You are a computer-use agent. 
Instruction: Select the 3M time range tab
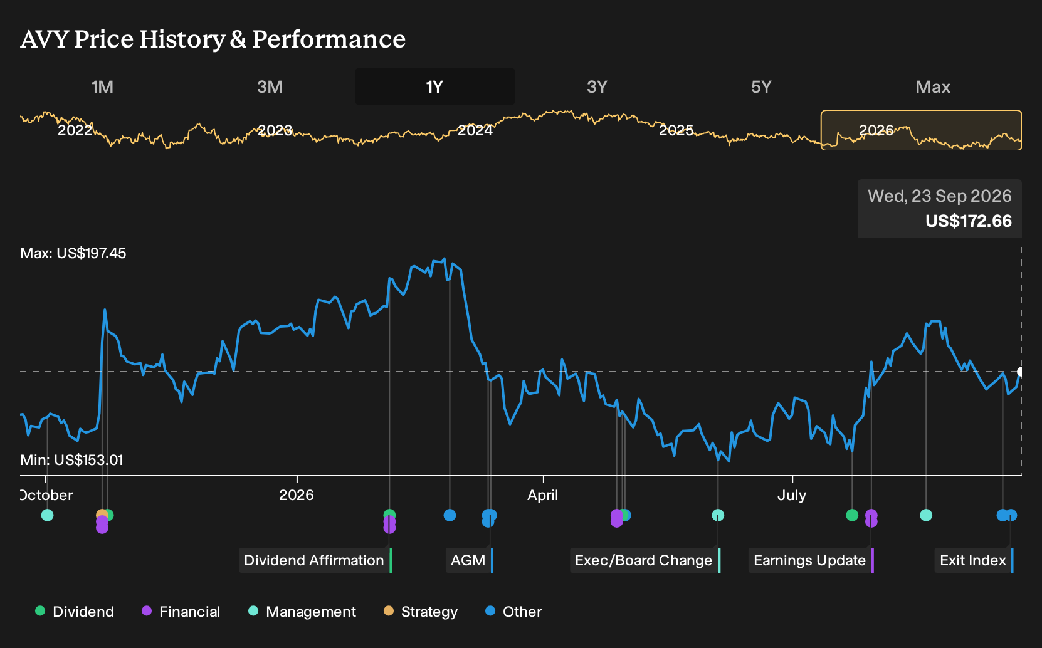point(270,86)
